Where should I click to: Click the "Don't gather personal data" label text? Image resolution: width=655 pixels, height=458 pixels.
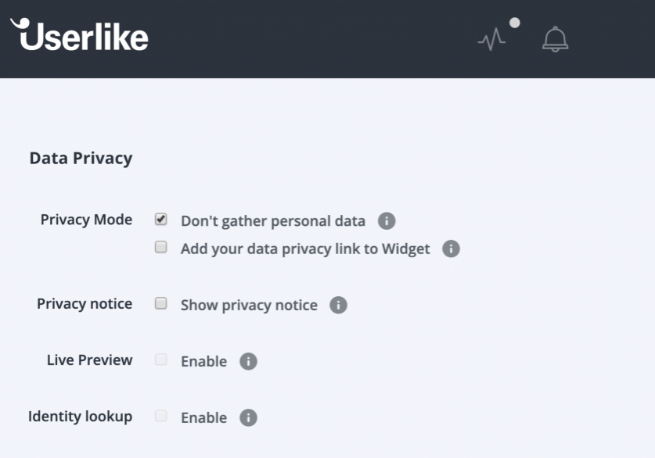(273, 221)
